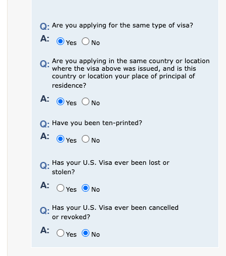Set No for visa ever cancelled or revoked
Image resolution: width=226 pixels, height=256 pixels.
tap(85, 233)
